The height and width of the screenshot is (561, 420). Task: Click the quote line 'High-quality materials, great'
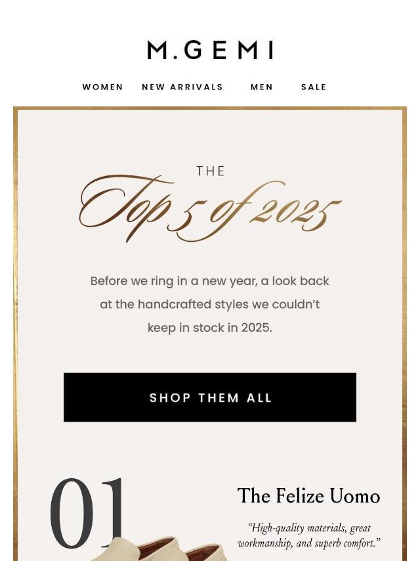tap(309, 528)
